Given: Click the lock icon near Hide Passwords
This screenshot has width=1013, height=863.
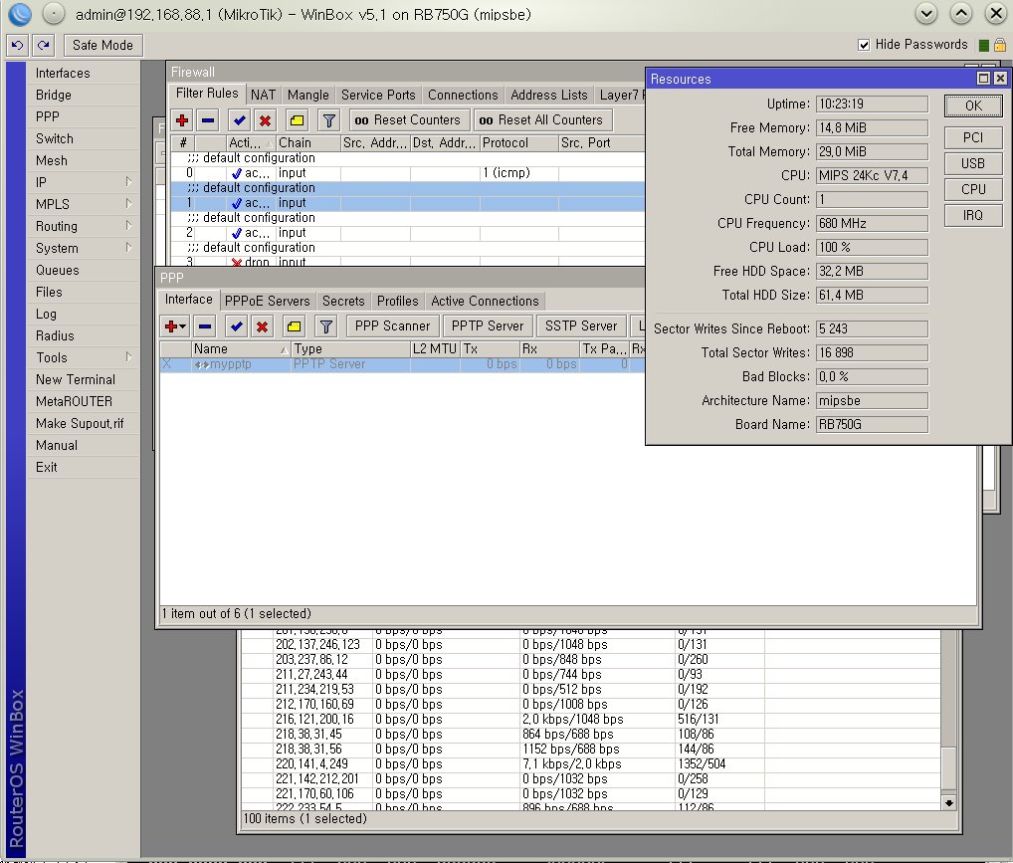Looking at the screenshot, I should 999,45.
